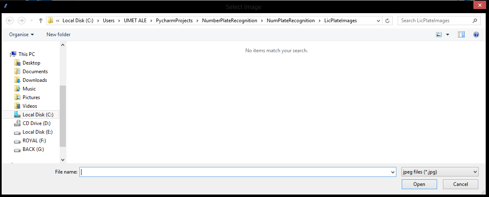The image size is (489, 197).
Task: Click the ROYAL (F:) drive icon
Action: pyautogui.click(x=17, y=141)
